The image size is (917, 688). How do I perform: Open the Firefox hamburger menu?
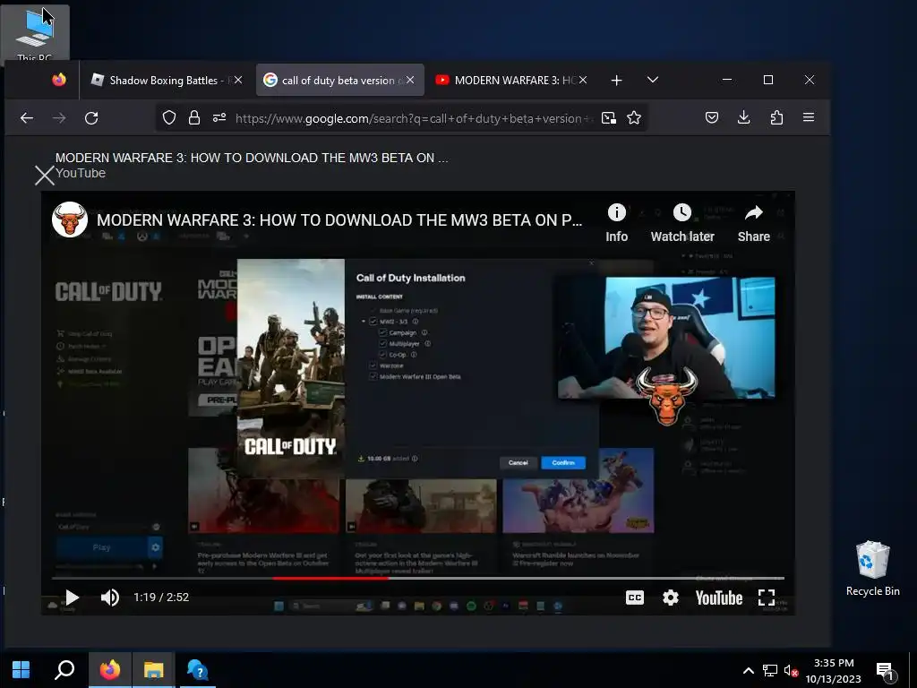tap(809, 117)
